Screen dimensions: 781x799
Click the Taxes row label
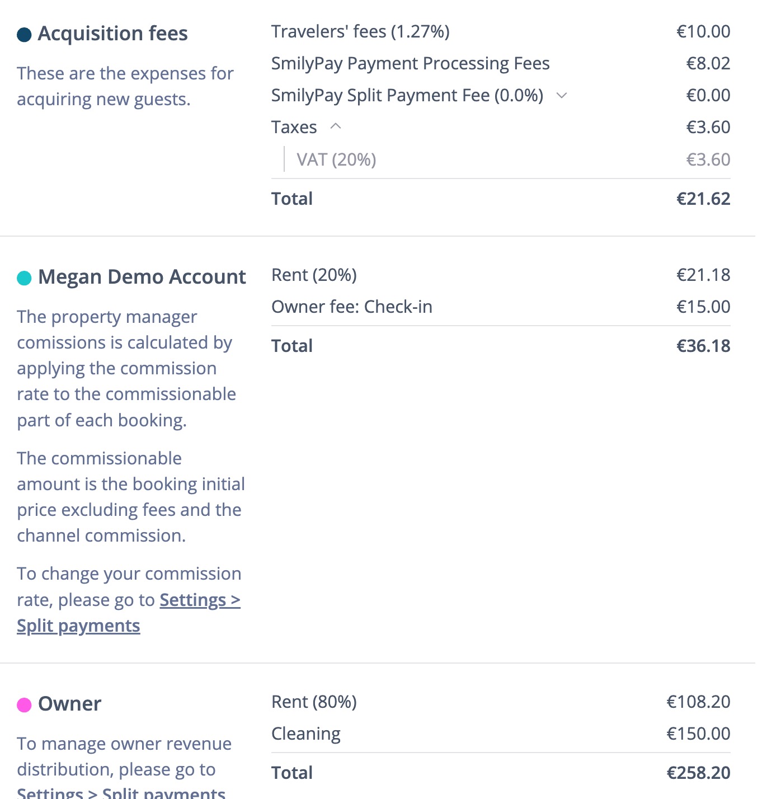(294, 128)
